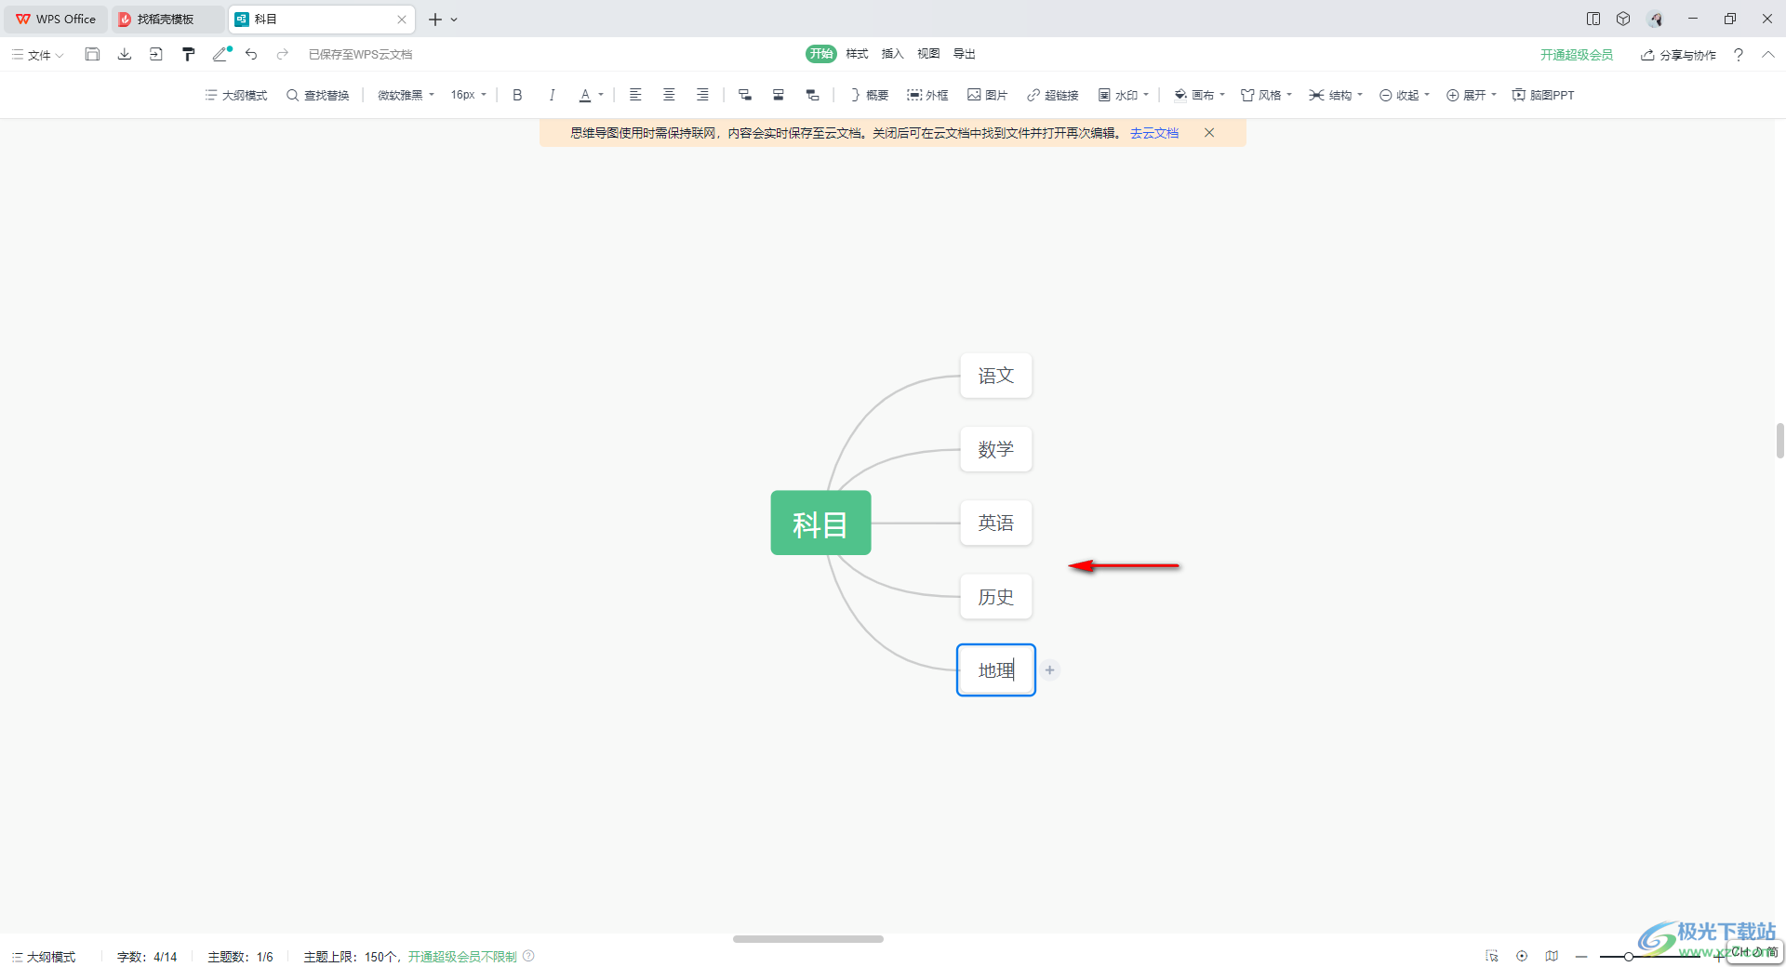Viewport: 1786px width, 967px height.
Task: Open the structure (结构) dropdown
Action: point(1336,95)
